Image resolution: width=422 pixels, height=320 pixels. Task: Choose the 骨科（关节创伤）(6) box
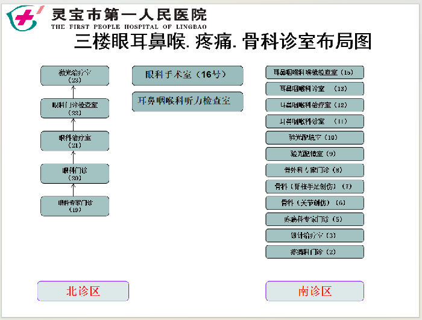[315, 203]
